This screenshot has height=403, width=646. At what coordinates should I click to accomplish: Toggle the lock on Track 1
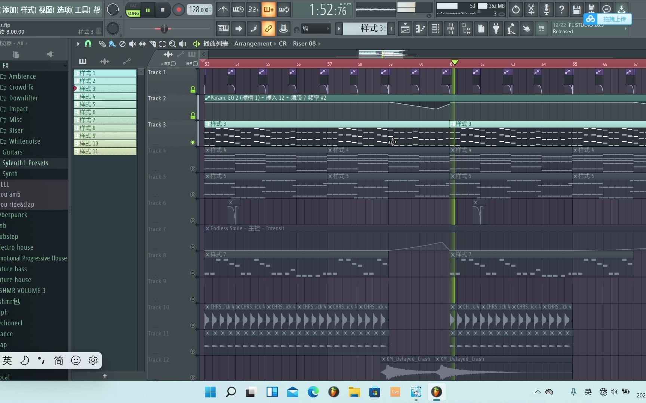pyautogui.click(x=193, y=90)
